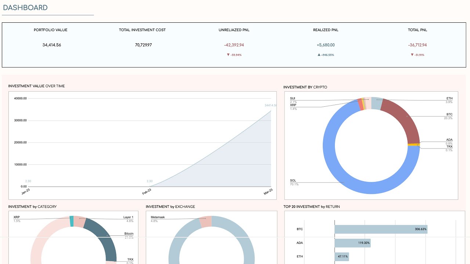Click the portfolio value 34,414.56
The height and width of the screenshot is (264, 470).
(52, 45)
